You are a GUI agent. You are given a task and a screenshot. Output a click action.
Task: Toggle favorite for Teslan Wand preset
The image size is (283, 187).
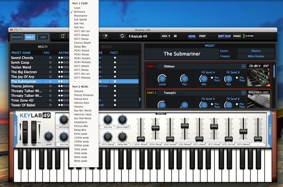click(x=51, y=67)
